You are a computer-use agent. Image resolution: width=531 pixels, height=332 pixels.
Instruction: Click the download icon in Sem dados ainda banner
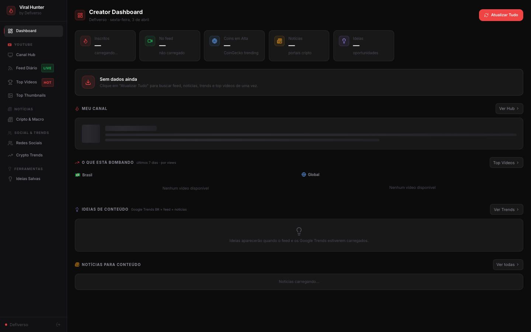coord(88,82)
